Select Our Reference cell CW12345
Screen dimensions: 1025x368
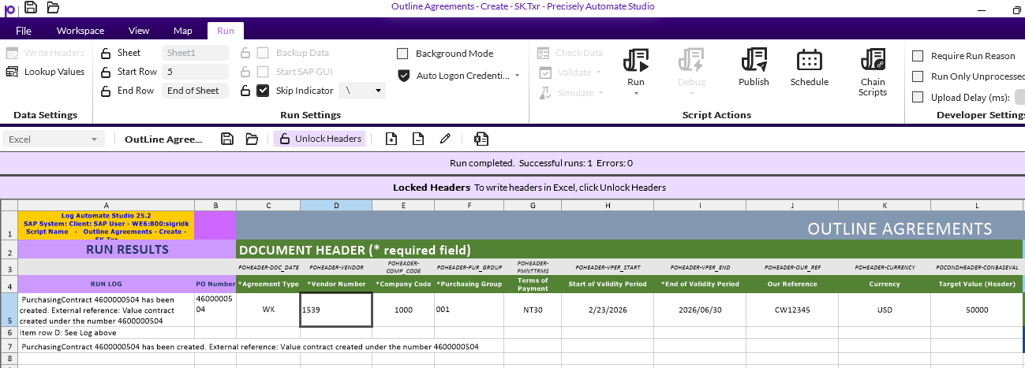(792, 310)
